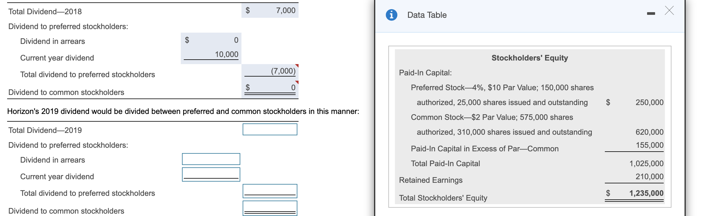Select the 10,000 current year dividend value
The width and height of the screenshot is (722, 216).
coord(227,54)
